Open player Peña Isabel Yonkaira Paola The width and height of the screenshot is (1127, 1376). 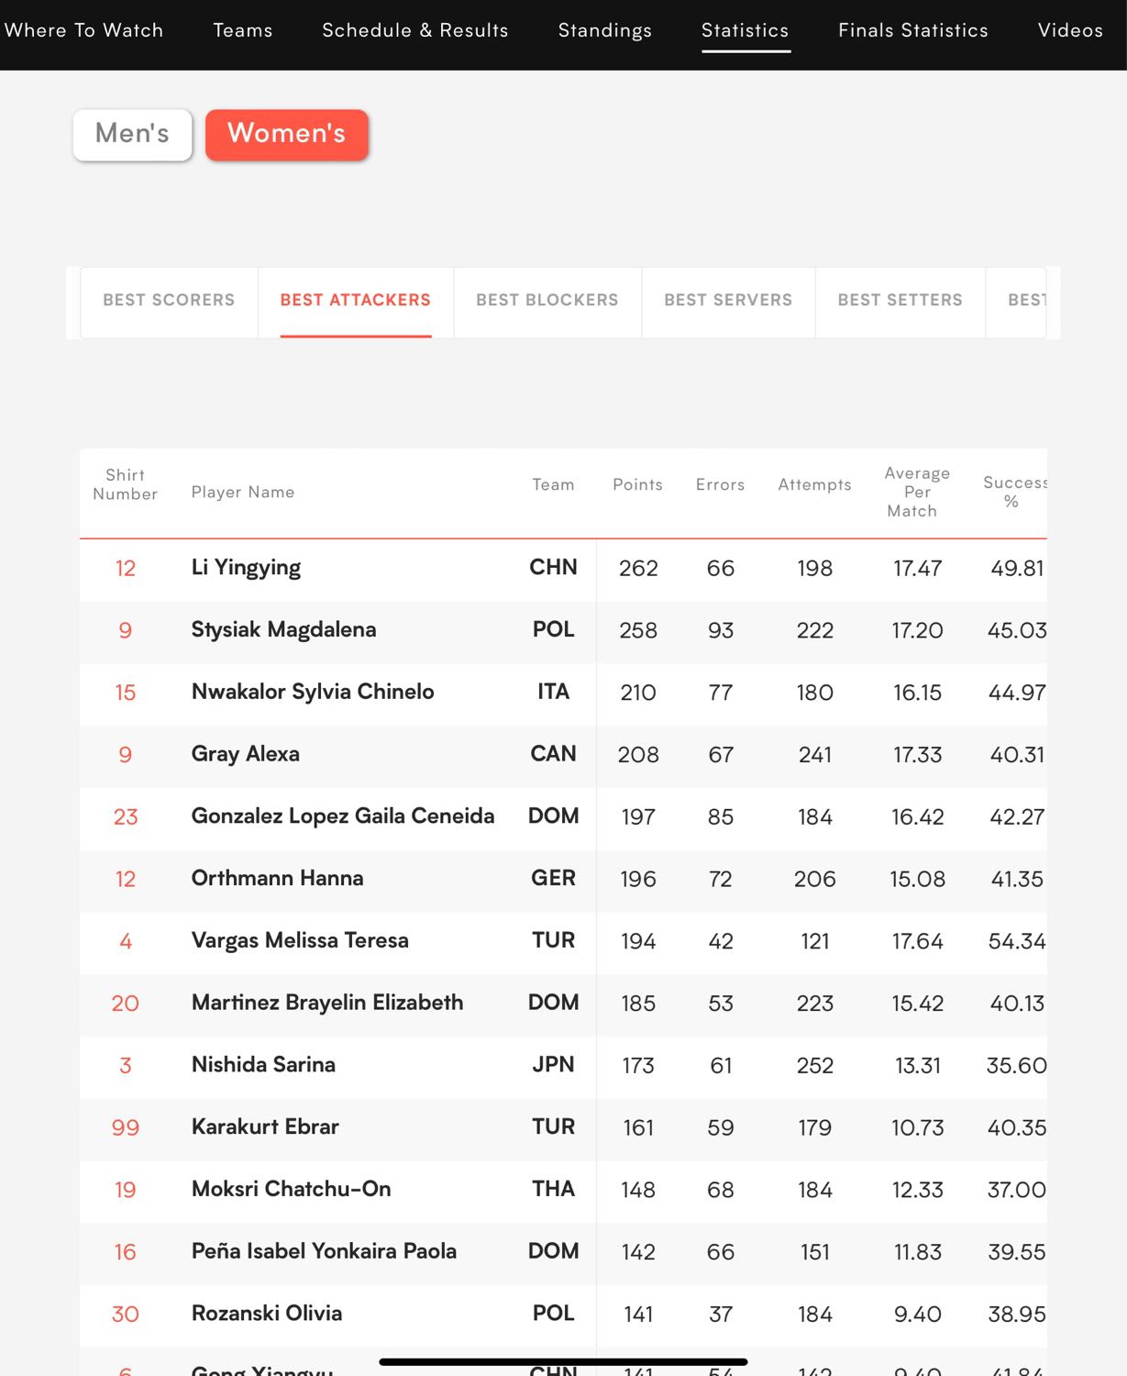[x=325, y=1251]
